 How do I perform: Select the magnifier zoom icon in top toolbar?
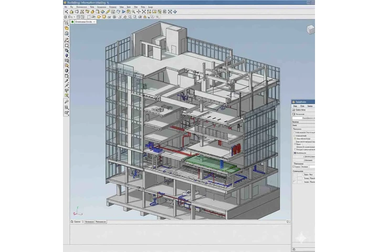click(x=133, y=12)
